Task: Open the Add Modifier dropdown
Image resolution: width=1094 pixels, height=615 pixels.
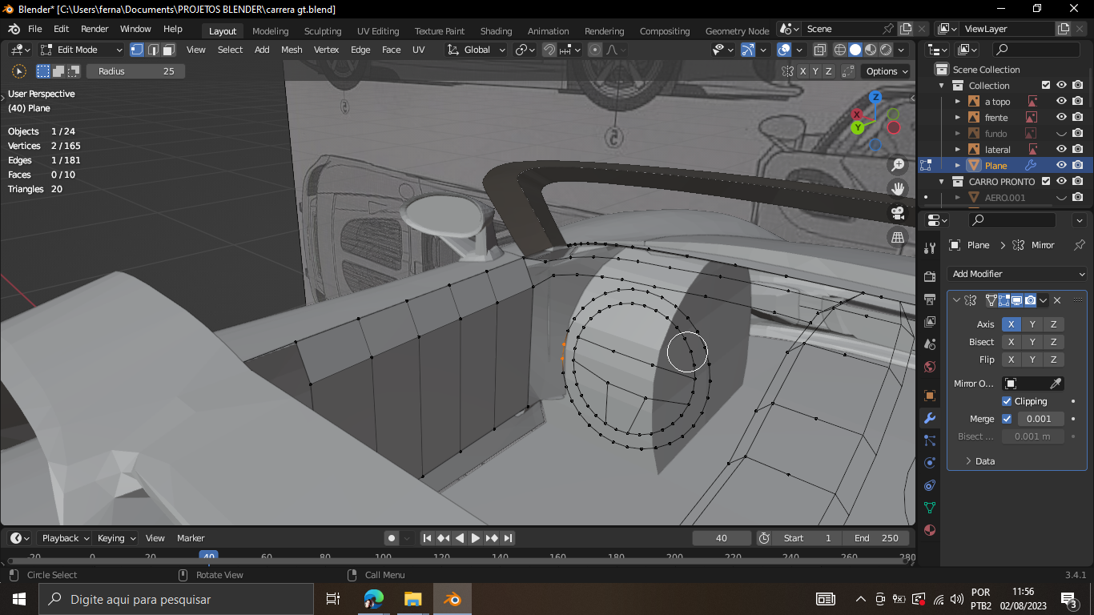Action: click(1017, 274)
